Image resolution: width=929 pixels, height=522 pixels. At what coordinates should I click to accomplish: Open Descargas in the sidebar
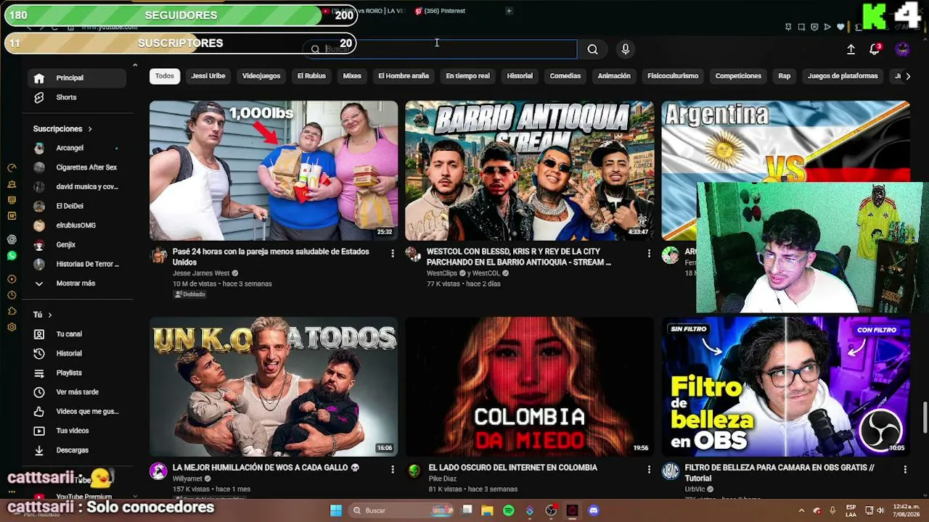pyautogui.click(x=73, y=450)
